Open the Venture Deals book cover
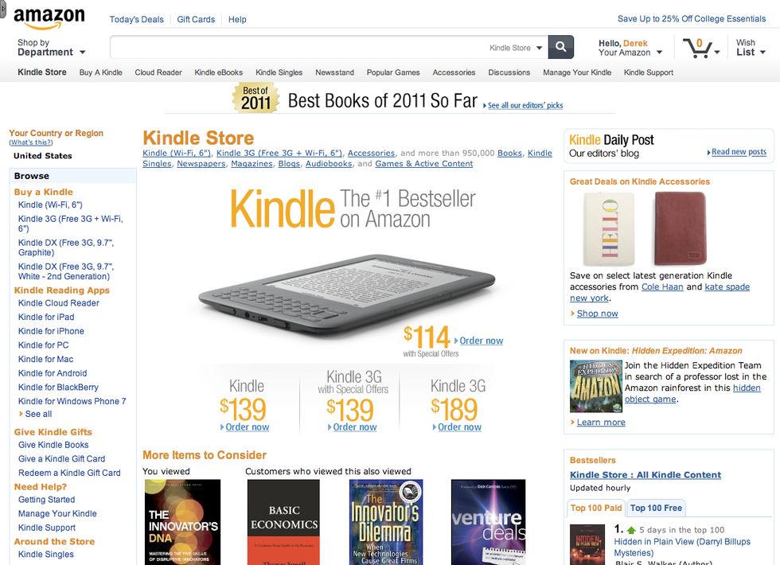The image size is (780, 565). [488, 522]
